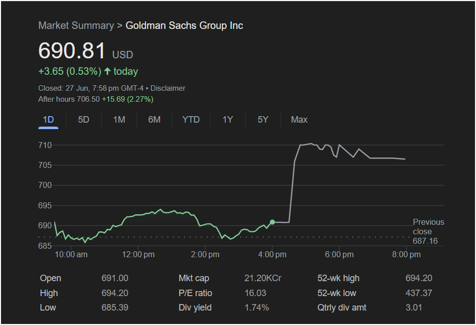Click the Mkt cap value 21.20KCr
This screenshot has height=325, width=476.
coord(263,278)
